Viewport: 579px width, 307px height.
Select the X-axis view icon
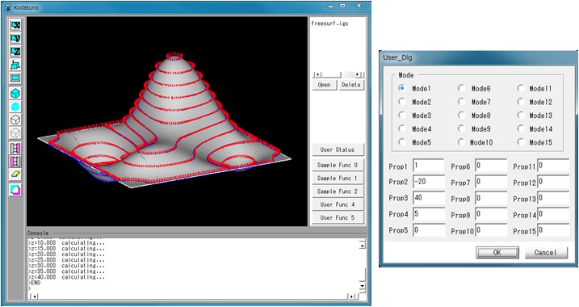15,25
